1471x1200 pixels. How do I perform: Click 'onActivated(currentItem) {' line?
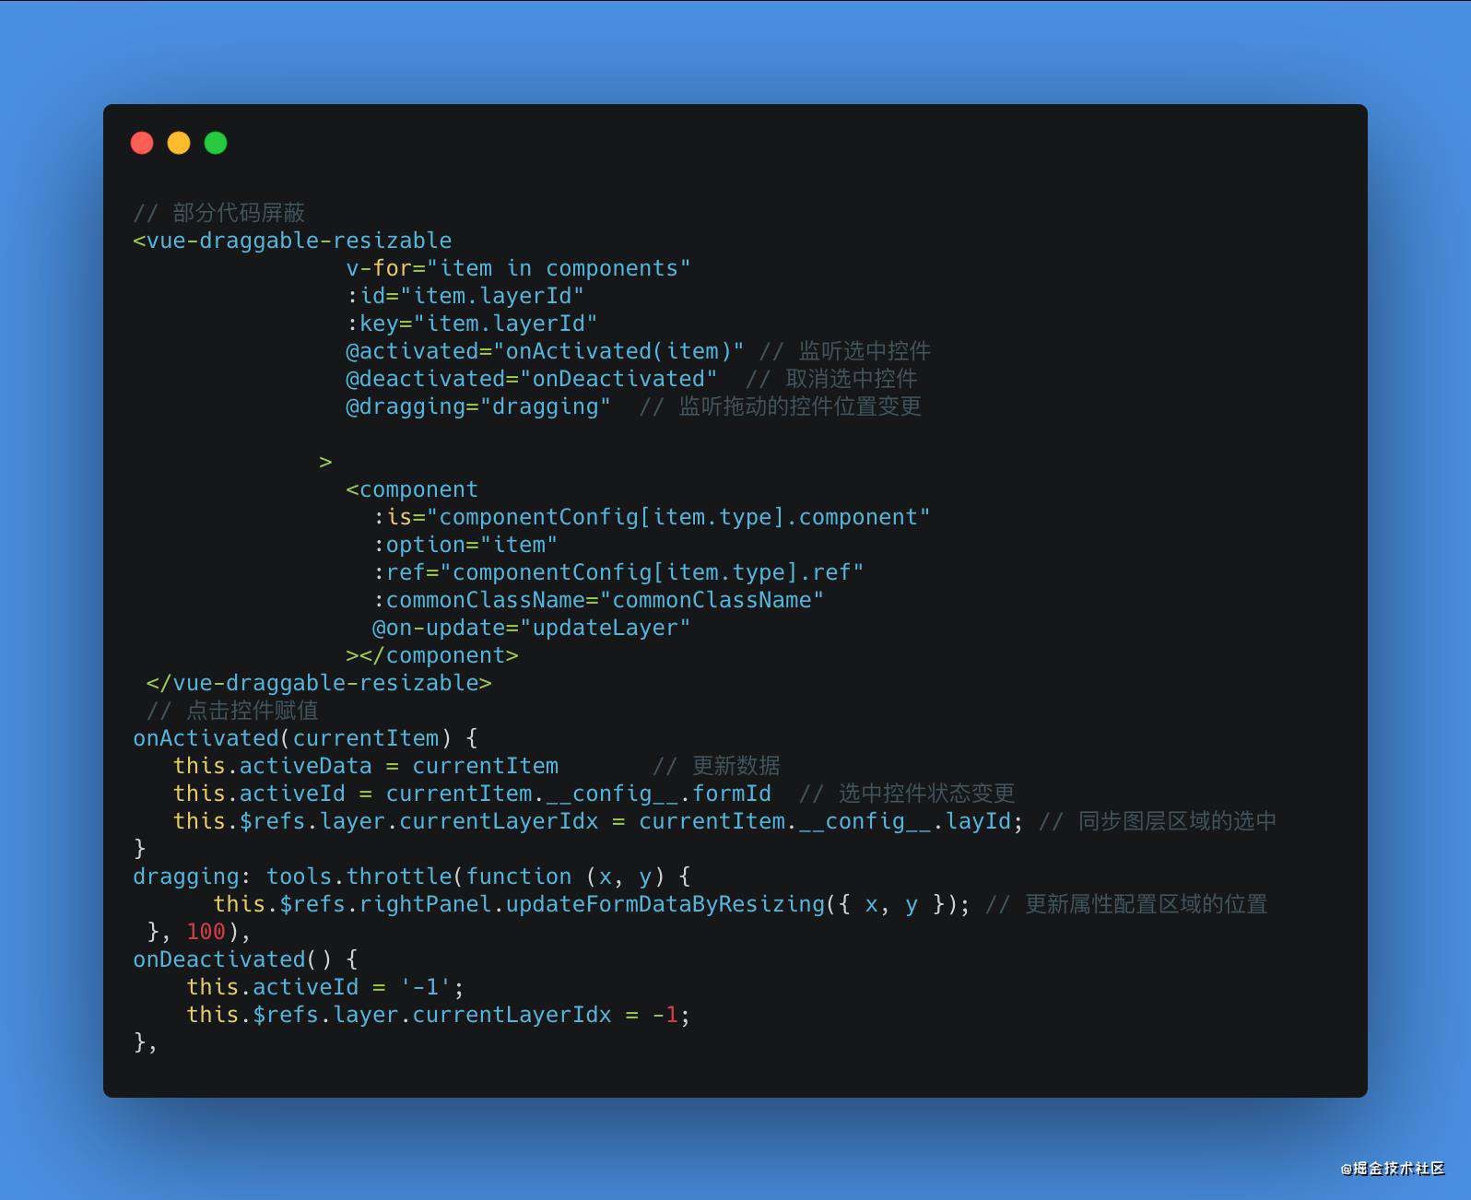[x=305, y=738]
